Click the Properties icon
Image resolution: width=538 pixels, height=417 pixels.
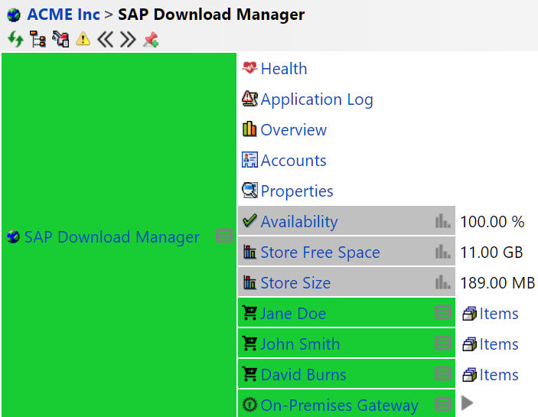(x=249, y=191)
